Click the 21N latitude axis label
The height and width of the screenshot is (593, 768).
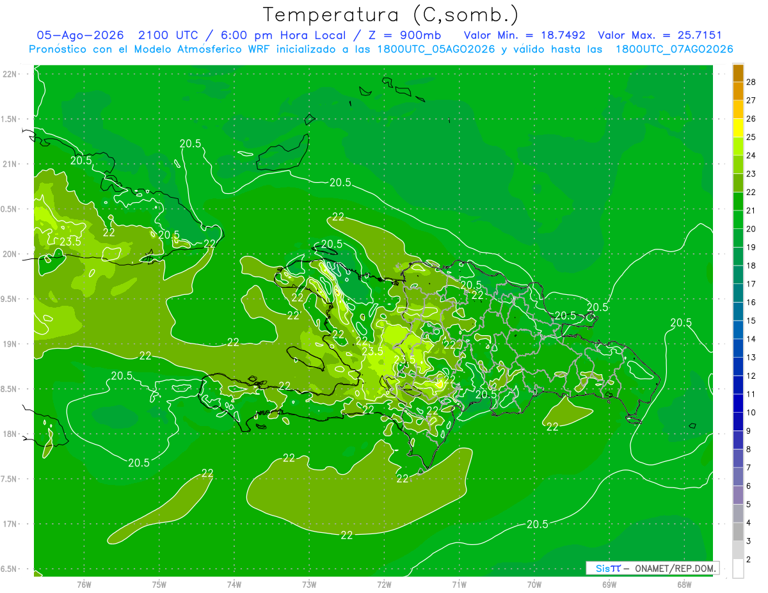pos(10,164)
